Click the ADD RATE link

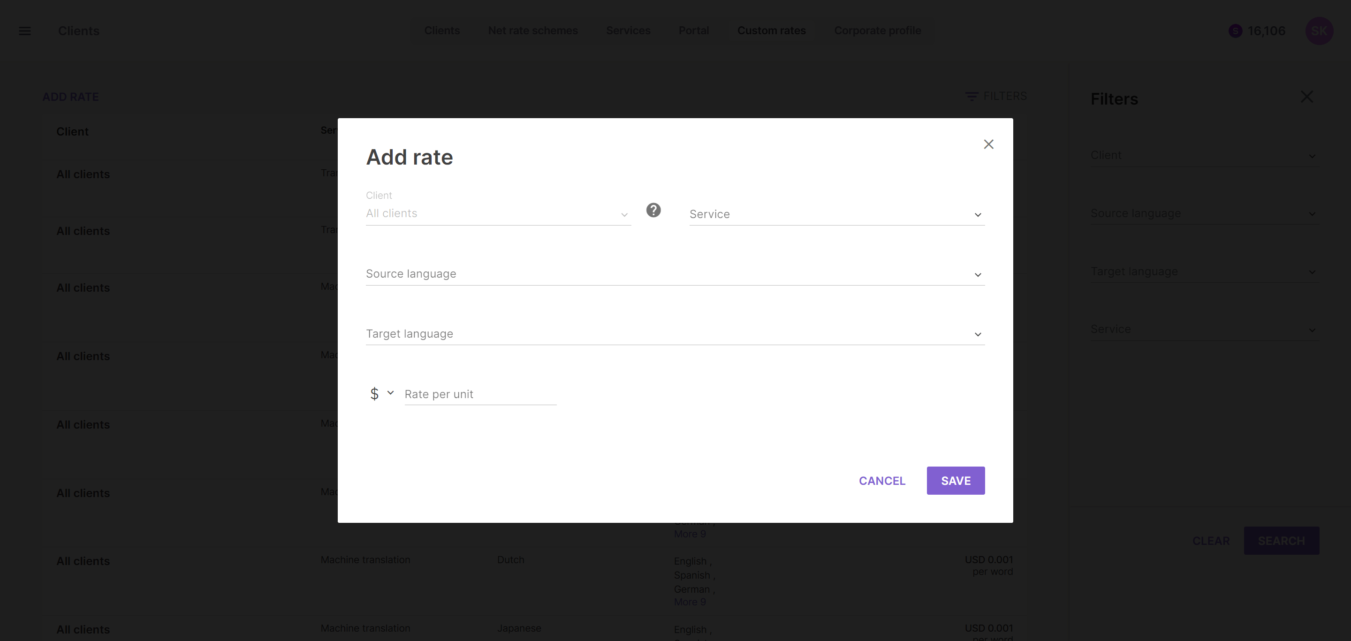click(x=70, y=97)
